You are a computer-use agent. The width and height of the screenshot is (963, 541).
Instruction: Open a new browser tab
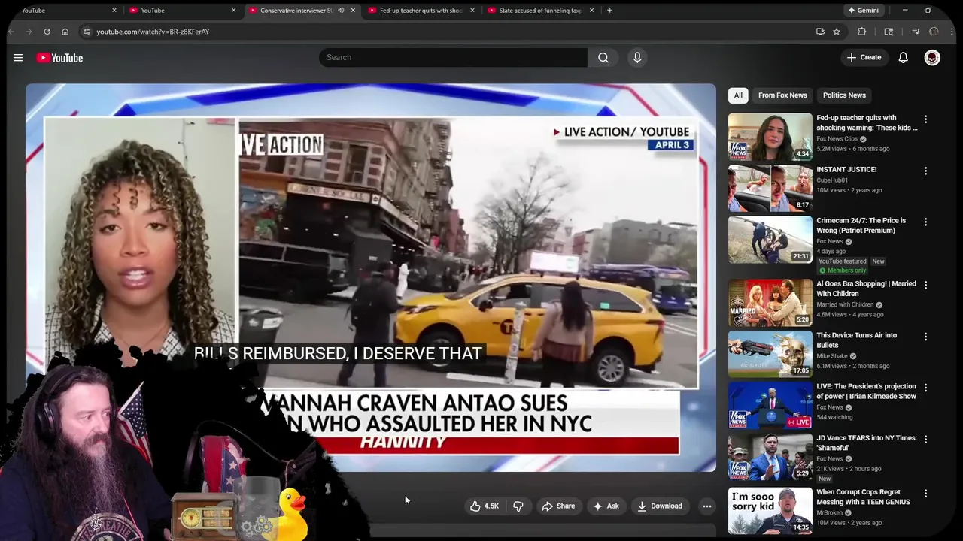coord(609,11)
